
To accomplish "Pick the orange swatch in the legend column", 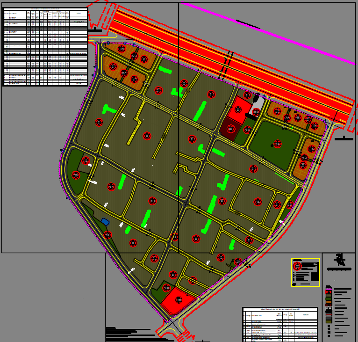I will tap(329, 302).
